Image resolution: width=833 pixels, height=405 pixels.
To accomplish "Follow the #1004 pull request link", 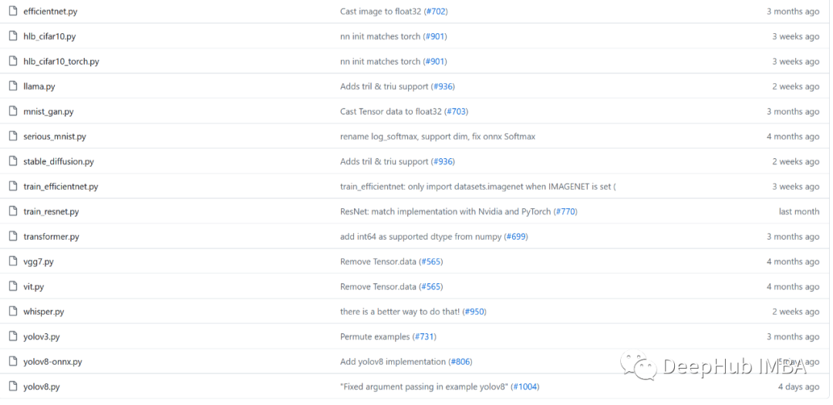I will [525, 386].
